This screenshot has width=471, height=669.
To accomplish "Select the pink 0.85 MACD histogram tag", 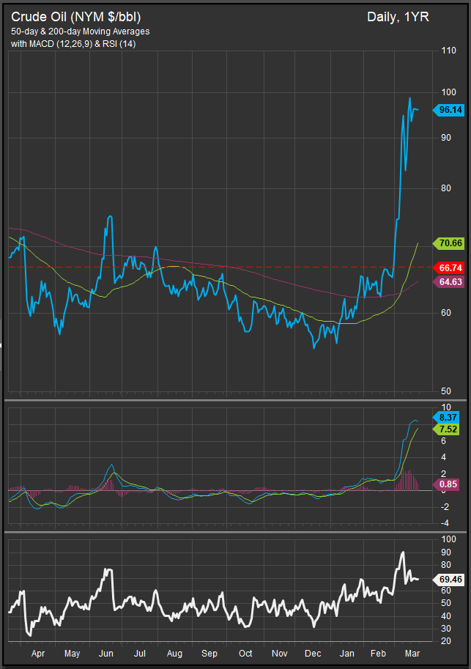I will pos(448,484).
